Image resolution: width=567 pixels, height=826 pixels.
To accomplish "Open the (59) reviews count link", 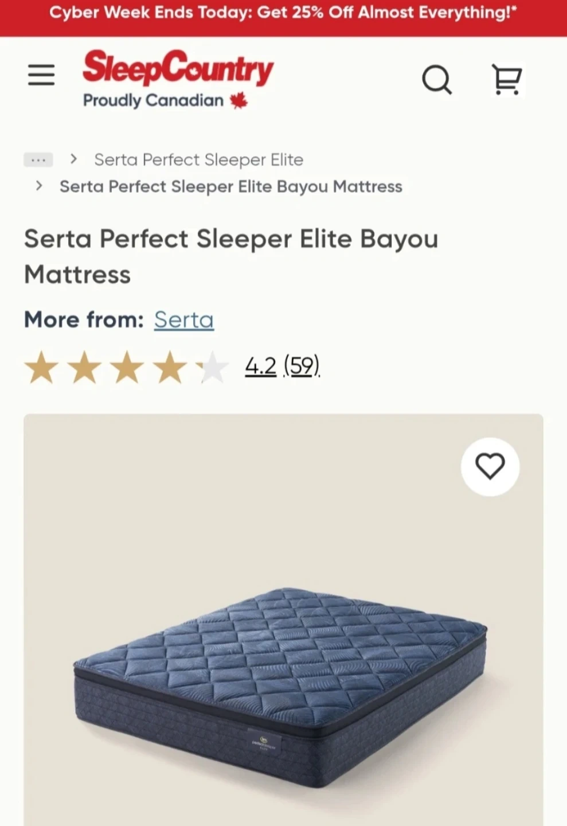I will point(302,365).
